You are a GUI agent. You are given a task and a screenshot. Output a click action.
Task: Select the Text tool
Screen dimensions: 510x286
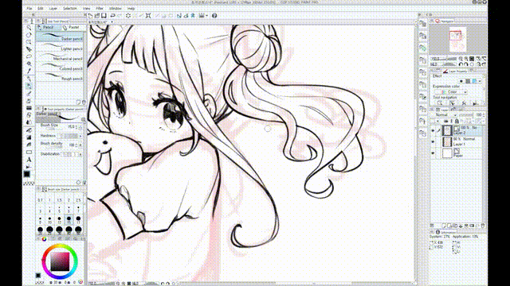click(x=29, y=160)
